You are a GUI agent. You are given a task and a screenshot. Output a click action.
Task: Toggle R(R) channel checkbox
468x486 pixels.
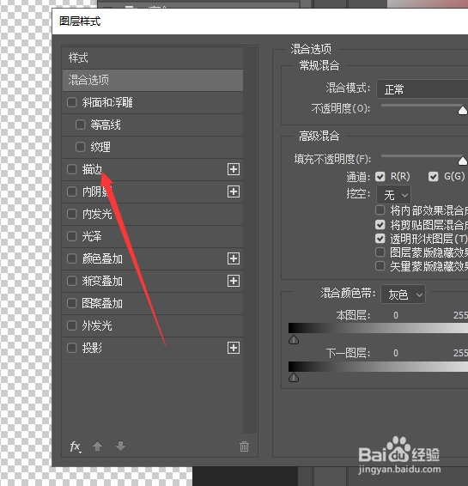pyautogui.click(x=380, y=177)
